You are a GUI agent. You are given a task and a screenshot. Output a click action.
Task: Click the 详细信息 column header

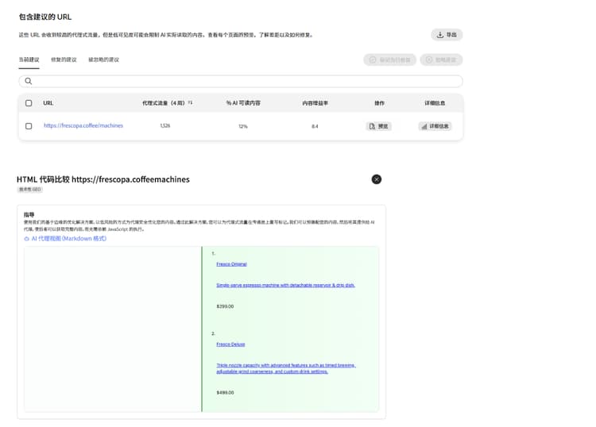(x=435, y=103)
